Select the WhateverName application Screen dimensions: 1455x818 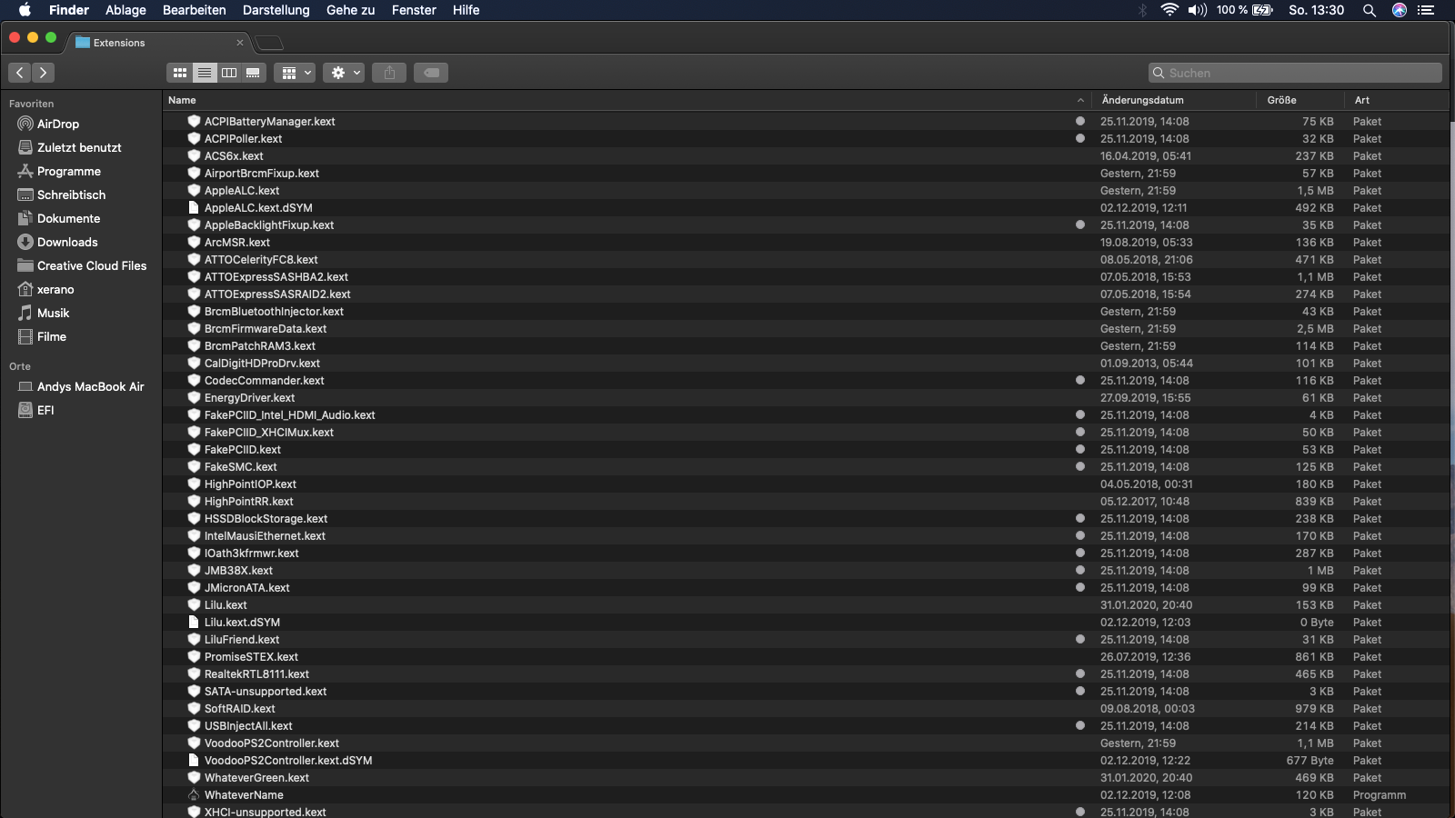pyautogui.click(x=806, y=795)
